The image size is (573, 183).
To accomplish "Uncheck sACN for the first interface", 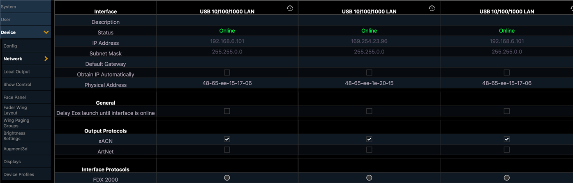I will coord(227,139).
